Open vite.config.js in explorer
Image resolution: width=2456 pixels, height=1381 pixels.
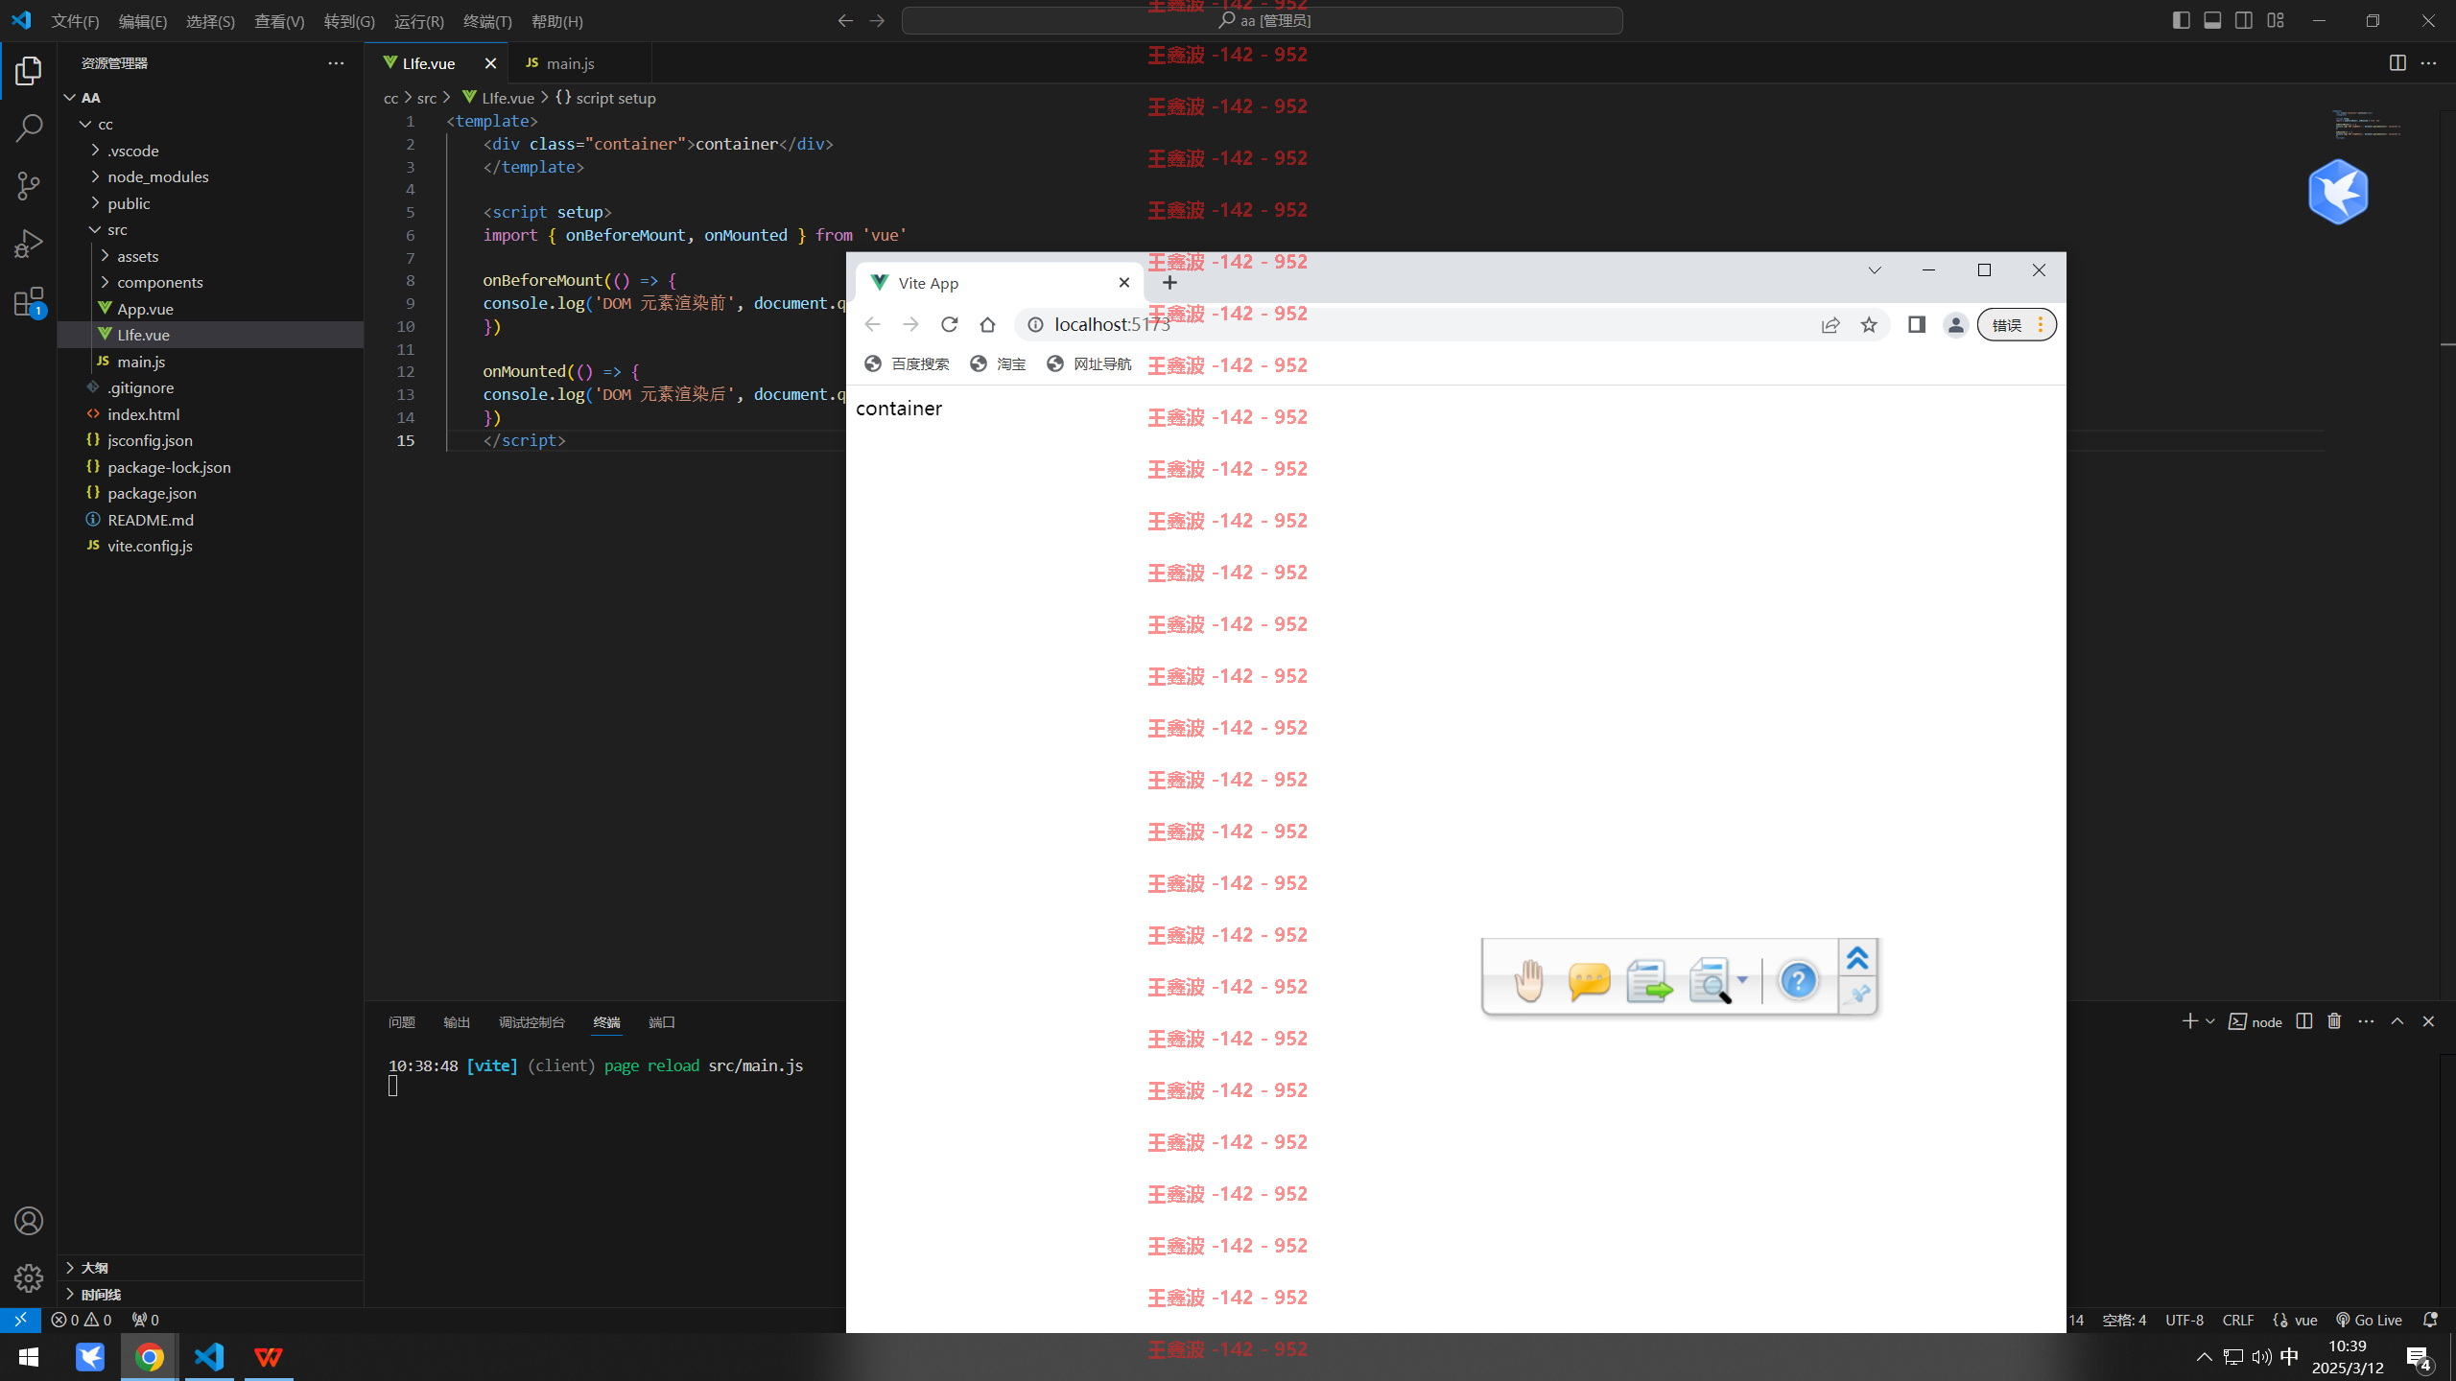pyautogui.click(x=210, y=546)
